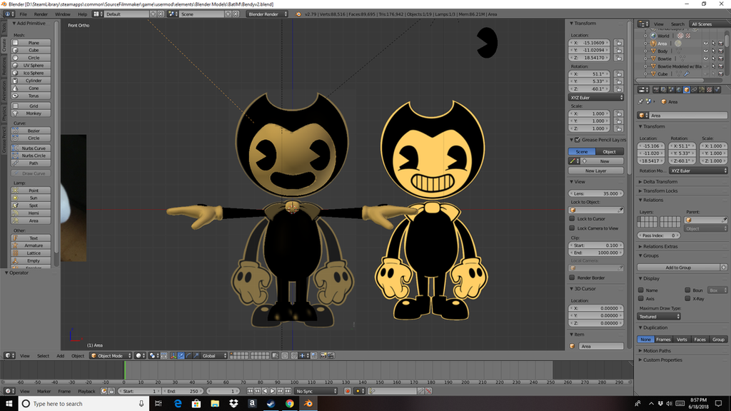Open the Object Mode dropdown
This screenshot has height=411, width=731.
[x=111, y=355]
